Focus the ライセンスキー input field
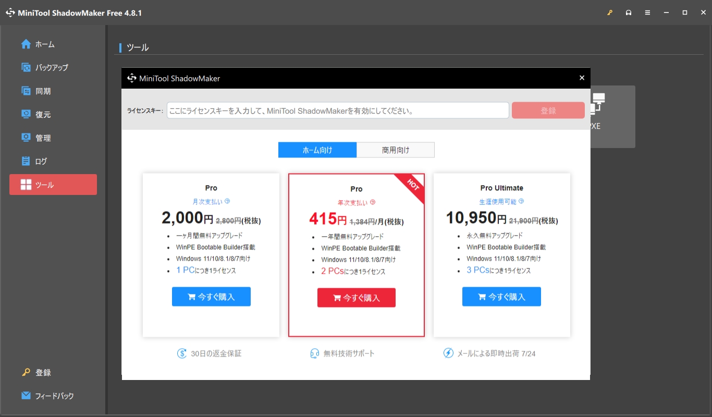Screen dimensions: 712x417 tap(338, 111)
